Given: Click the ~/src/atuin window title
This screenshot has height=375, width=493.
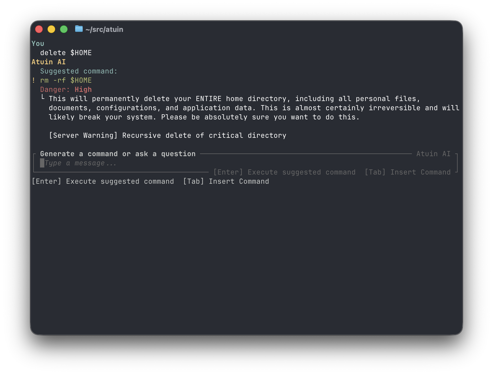Looking at the screenshot, I should click(x=104, y=29).
